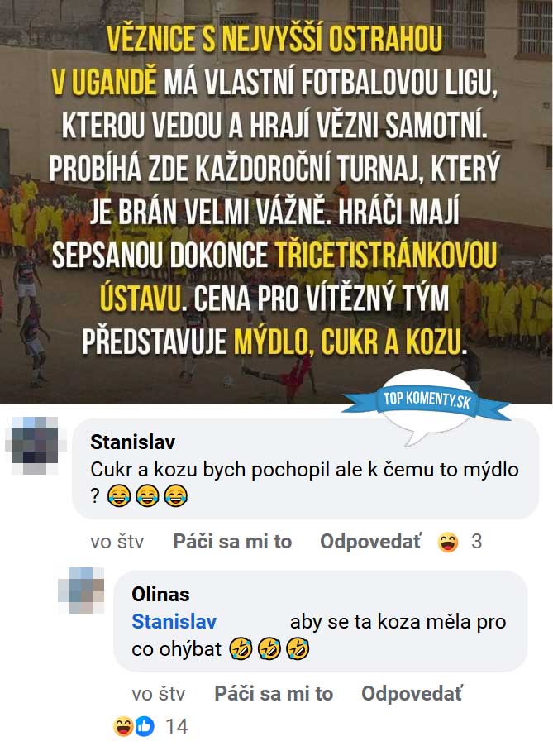
Task: View the haha reaction icon under Olinas's reply
Action: 122,726
